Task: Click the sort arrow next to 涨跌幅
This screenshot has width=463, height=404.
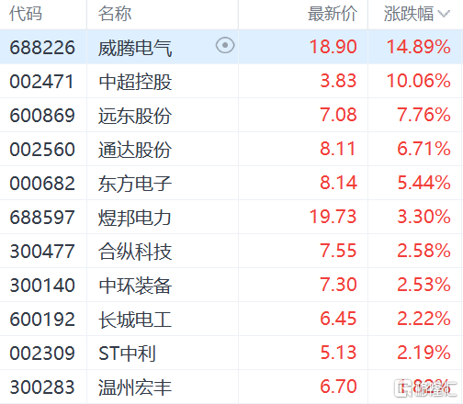Action: pos(444,14)
